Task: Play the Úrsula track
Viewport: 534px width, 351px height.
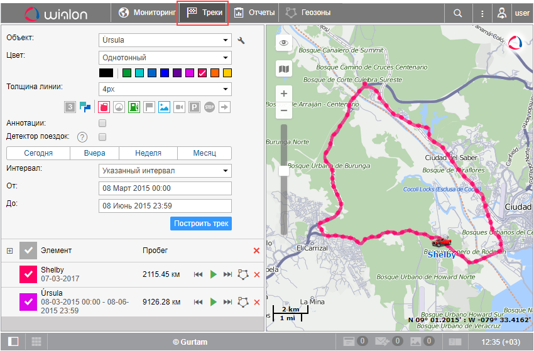Action: point(213,302)
